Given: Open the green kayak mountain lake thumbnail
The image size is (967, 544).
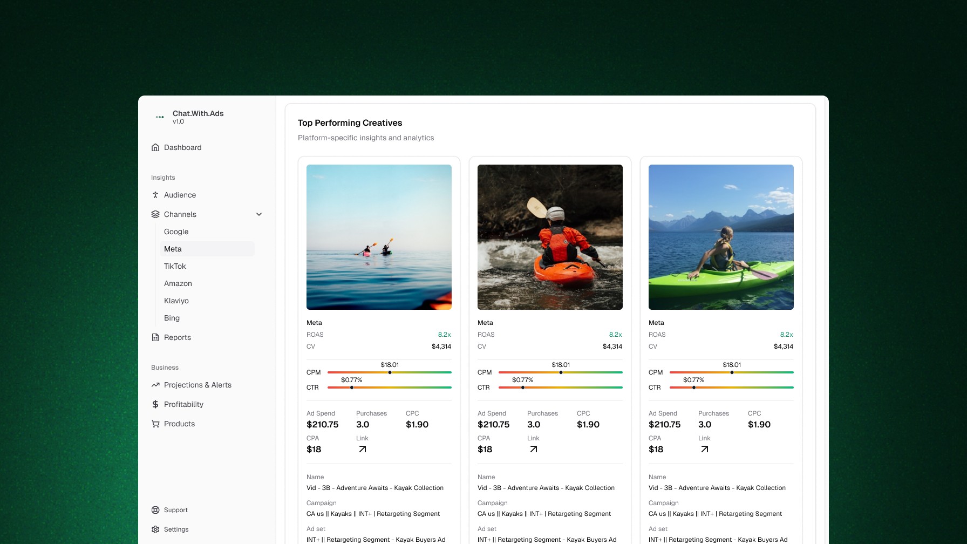Looking at the screenshot, I should pos(721,237).
